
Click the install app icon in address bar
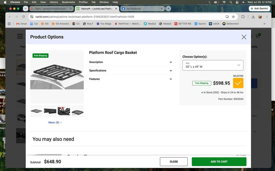pos(227,17)
